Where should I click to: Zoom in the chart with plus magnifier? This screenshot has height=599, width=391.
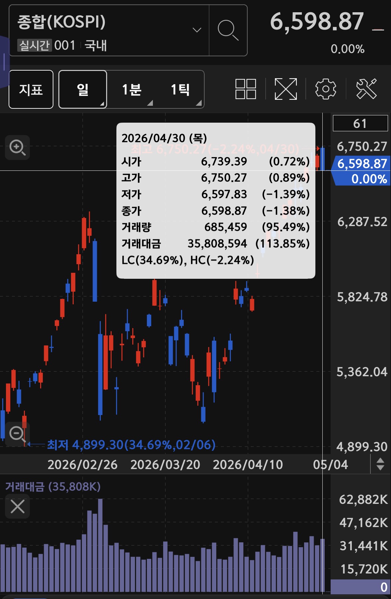18,148
